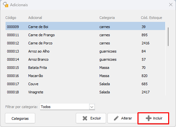Click stock code 895 cell
The image size is (176, 127).
144,35
